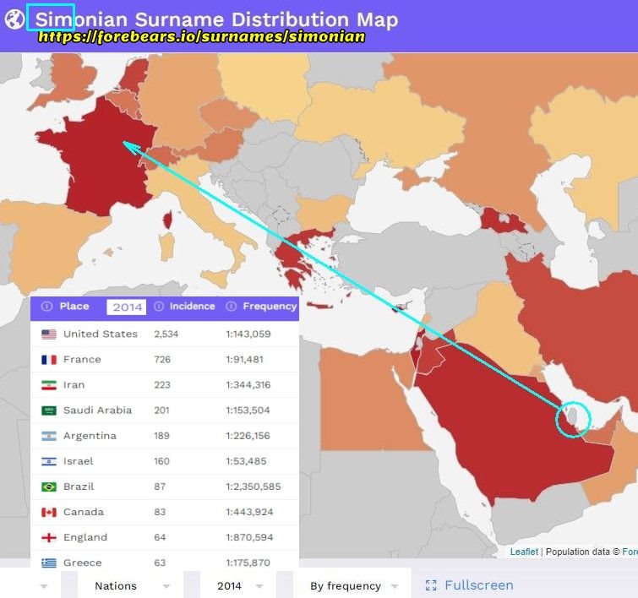Click the Greece flag icon
This screenshot has height=598, width=638.
[x=49, y=563]
